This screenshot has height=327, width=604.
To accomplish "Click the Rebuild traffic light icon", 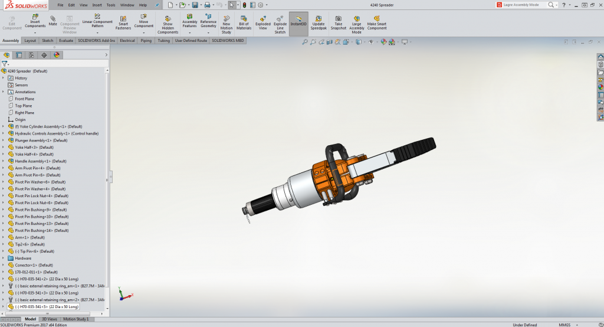I will [244, 5].
